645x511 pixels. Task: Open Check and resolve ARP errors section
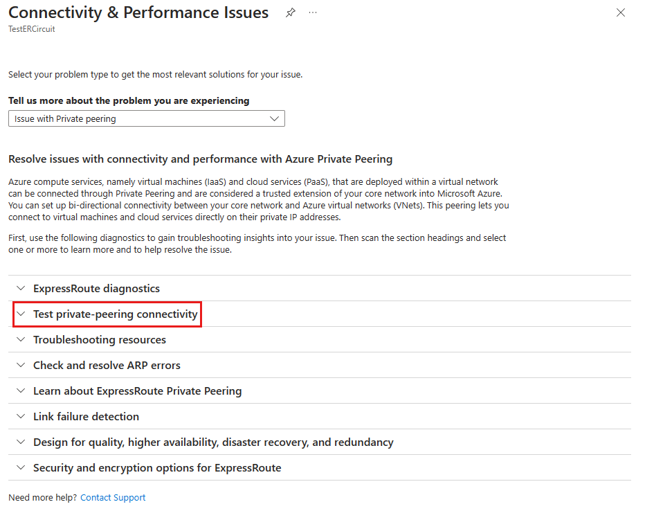[107, 365]
